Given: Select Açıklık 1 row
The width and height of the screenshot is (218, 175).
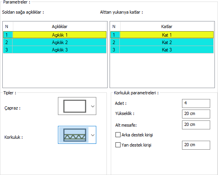Looking at the screenshot, I should tap(55, 35).
